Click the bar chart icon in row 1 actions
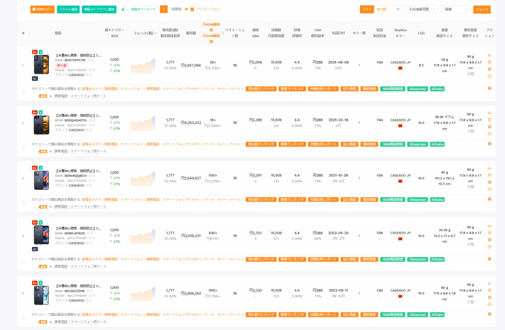The height and width of the screenshot is (330, 505). (x=490, y=56)
